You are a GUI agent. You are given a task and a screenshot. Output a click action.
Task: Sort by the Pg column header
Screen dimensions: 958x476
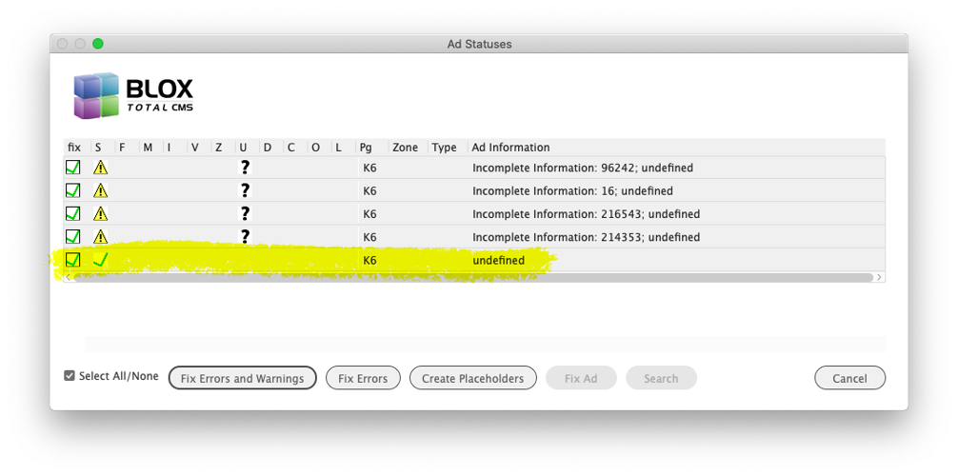366,148
